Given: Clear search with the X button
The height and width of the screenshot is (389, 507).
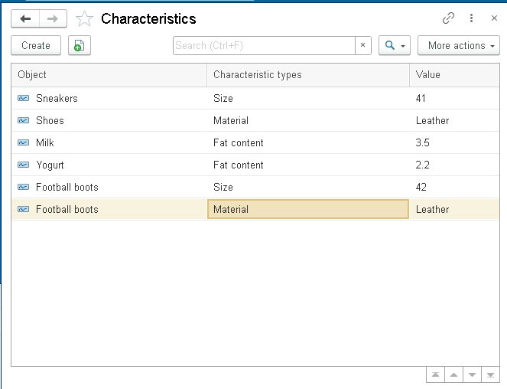Looking at the screenshot, I should 363,46.
